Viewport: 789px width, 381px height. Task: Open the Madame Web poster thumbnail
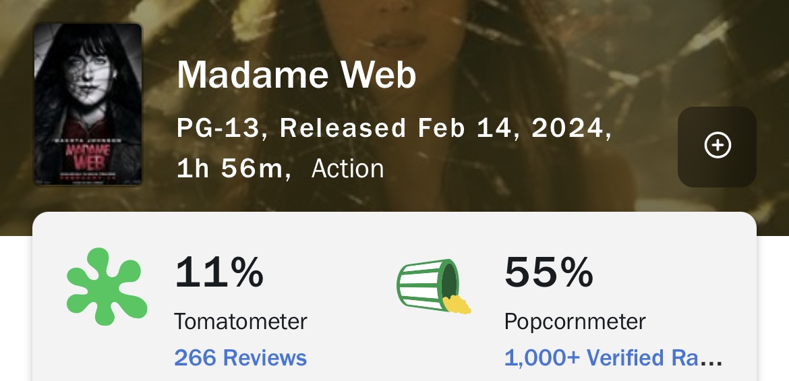pyautogui.click(x=88, y=105)
